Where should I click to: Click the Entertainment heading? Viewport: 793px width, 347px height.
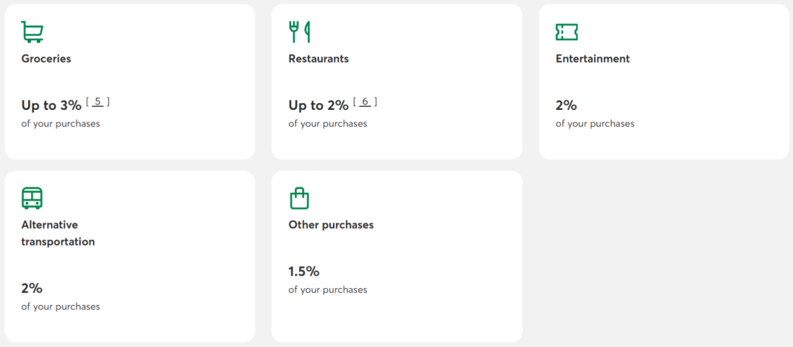(x=592, y=59)
